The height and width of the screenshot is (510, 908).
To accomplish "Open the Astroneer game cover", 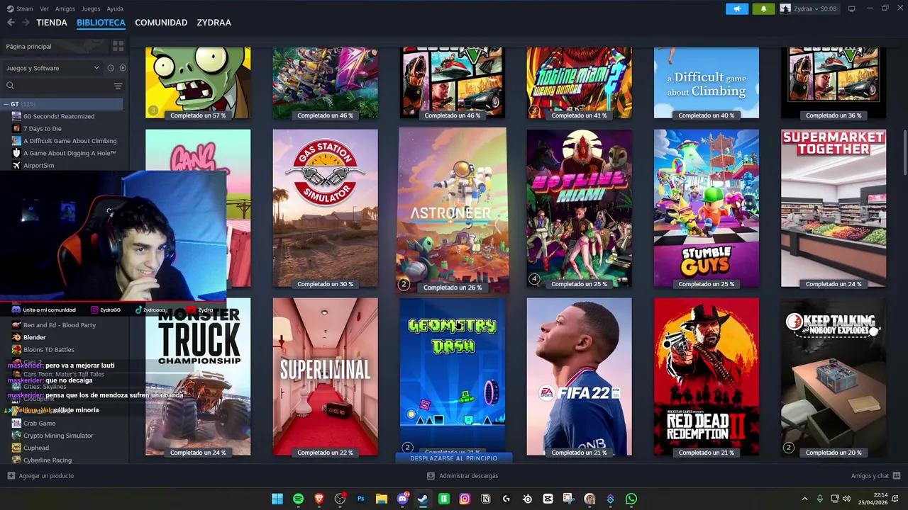I will (x=453, y=210).
